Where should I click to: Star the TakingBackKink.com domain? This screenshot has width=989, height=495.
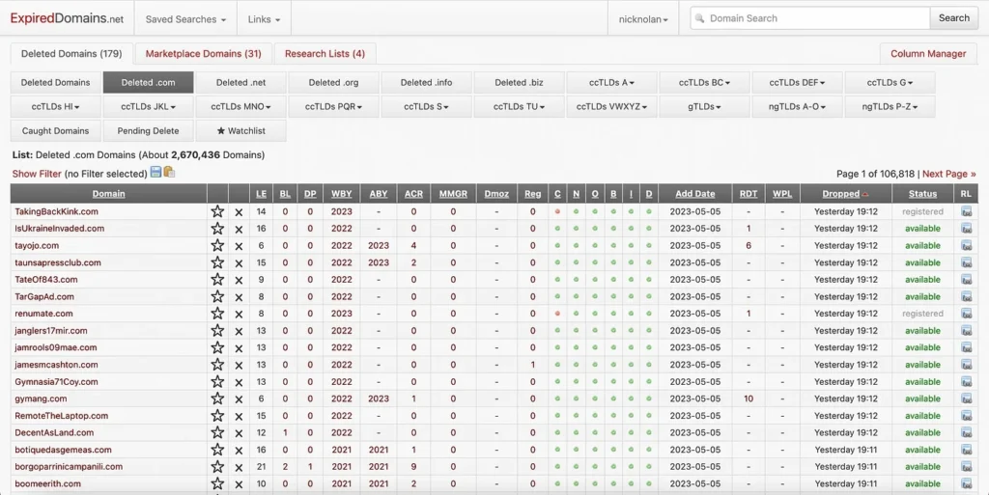click(x=217, y=211)
